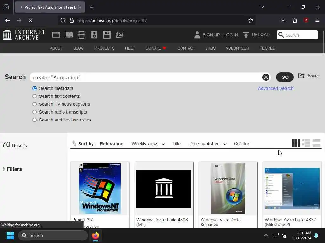Select Search metadata radio button
Image resolution: width=325 pixels, height=243 pixels.
(35, 89)
